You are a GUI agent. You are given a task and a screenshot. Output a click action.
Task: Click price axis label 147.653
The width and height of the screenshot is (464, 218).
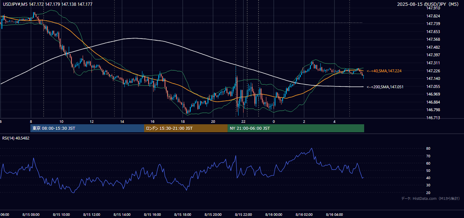[x=433, y=32]
